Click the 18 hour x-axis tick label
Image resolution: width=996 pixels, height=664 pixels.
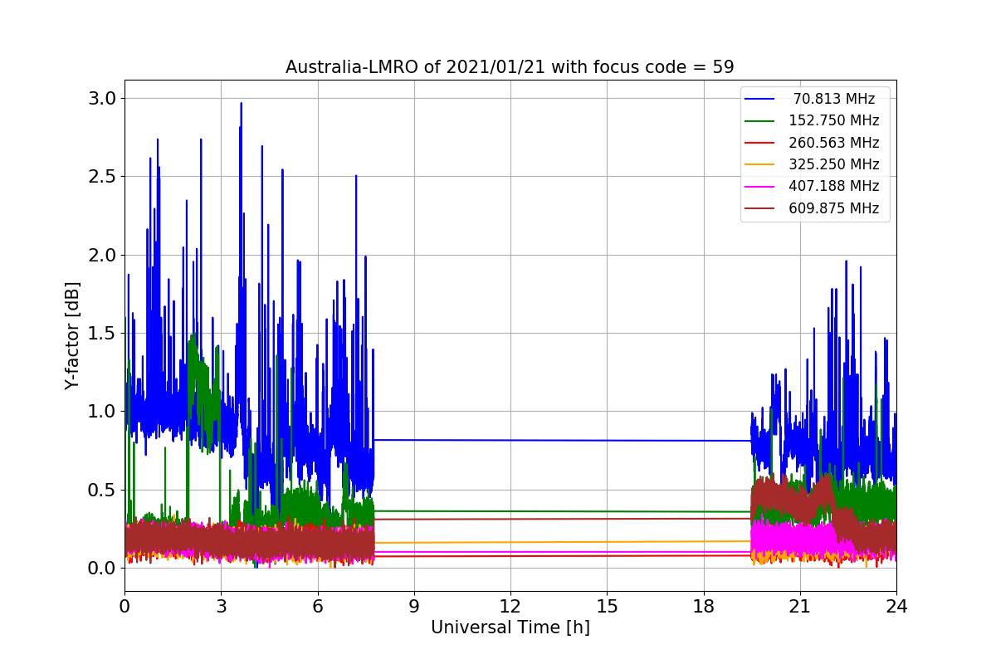[703, 606]
